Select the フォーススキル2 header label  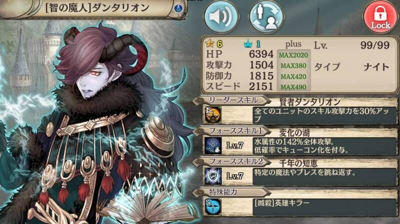[235, 161]
